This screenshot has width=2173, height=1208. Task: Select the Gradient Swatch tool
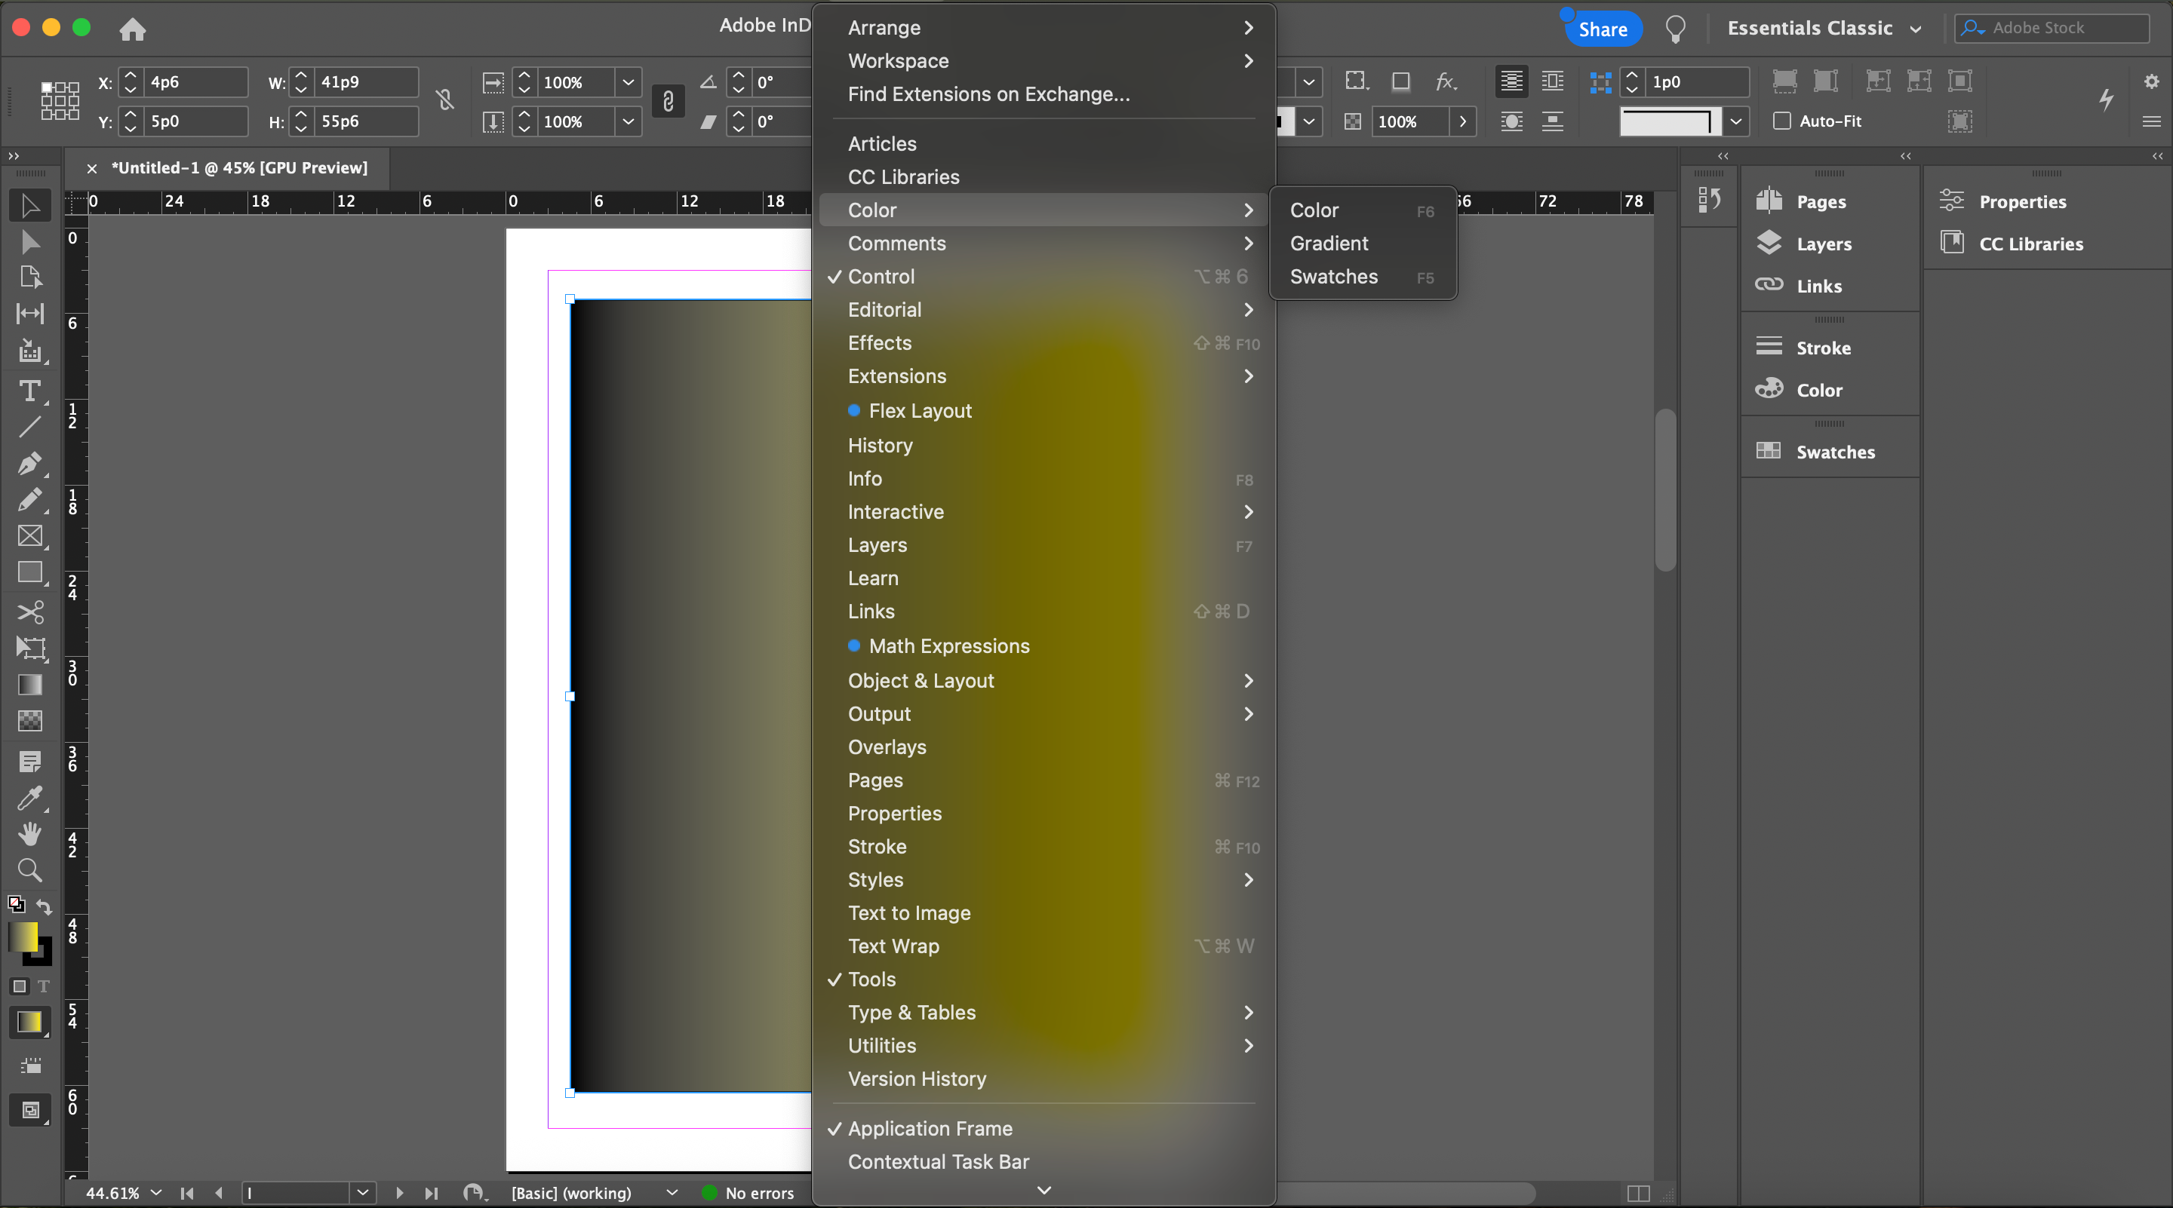click(x=29, y=685)
